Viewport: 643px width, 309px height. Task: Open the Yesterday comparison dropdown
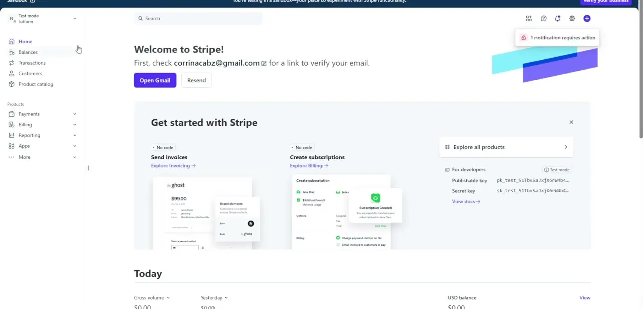pyautogui.click(x=215, y=298)
